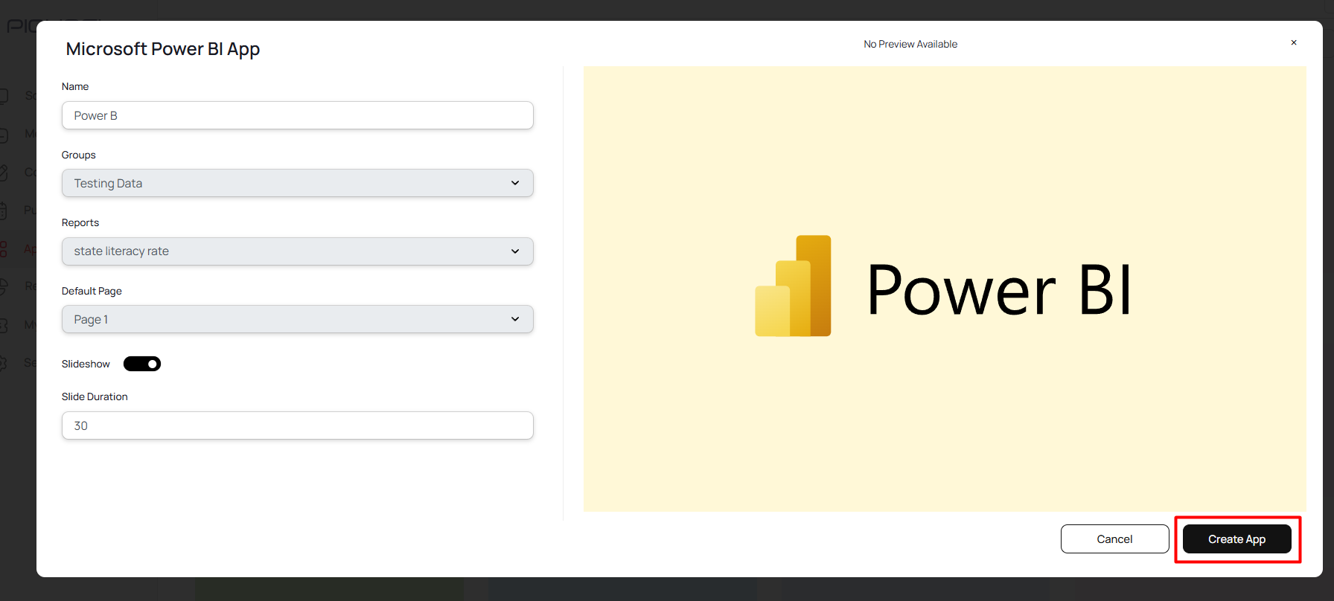Focus the Slide Duration input field

click(298, 425)
